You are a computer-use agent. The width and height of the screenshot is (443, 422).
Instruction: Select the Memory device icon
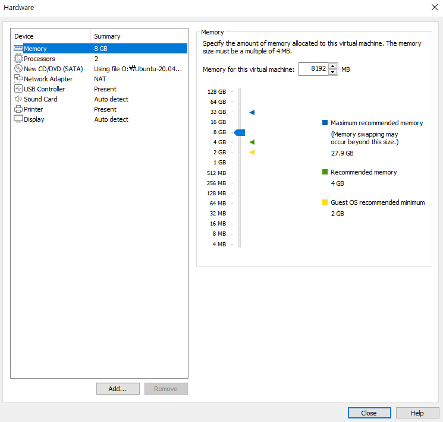18,48
